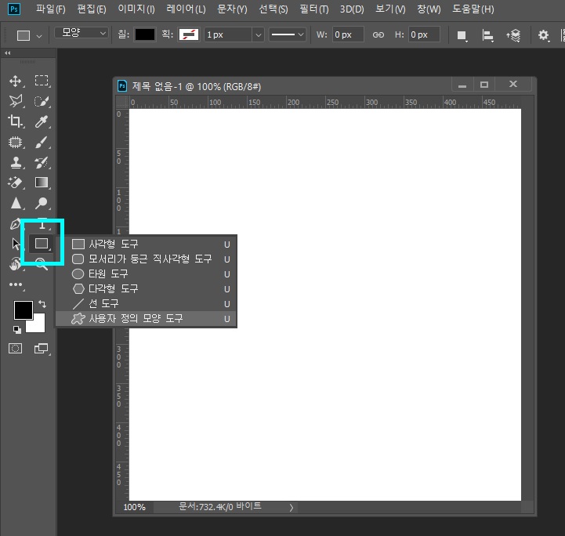Click the 100% zoom level field
This screenshot has height=536, width=565.
(x=135, y=508)
